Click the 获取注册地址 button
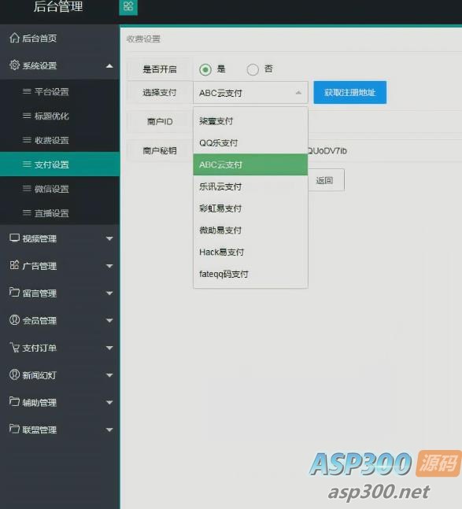Image resolution: width=462 pixels, height=509 pixels. click(x=349, y=93)
